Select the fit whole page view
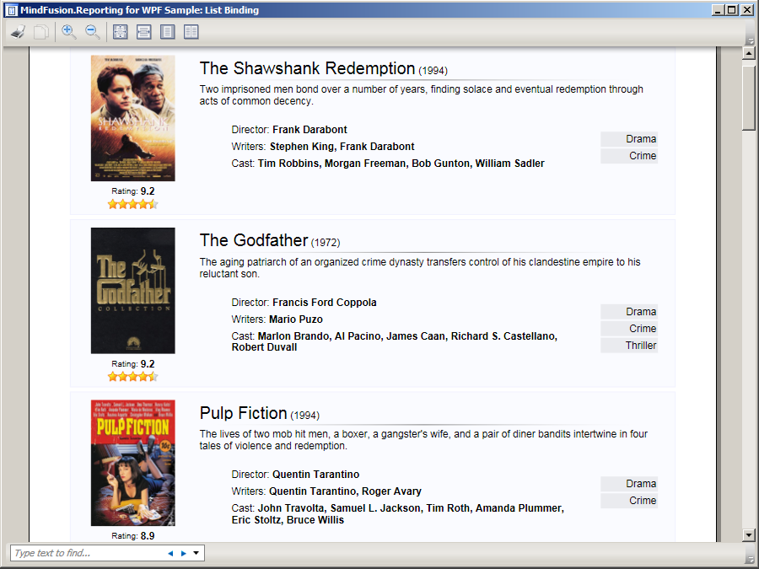The width and height of the screenshot is (759, 569). pyautogui.click(x=120, y=32)
